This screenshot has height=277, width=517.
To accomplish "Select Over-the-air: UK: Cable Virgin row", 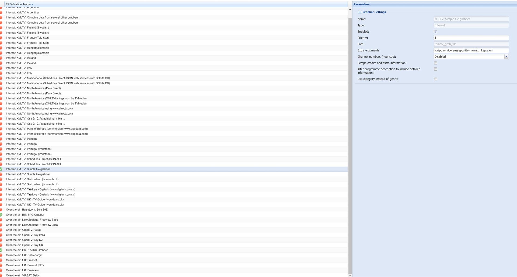I will point(174,255).
